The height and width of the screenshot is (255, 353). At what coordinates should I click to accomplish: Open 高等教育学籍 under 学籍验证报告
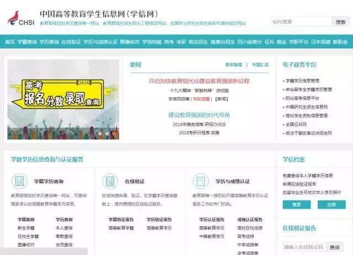click(x=121, y=228)
